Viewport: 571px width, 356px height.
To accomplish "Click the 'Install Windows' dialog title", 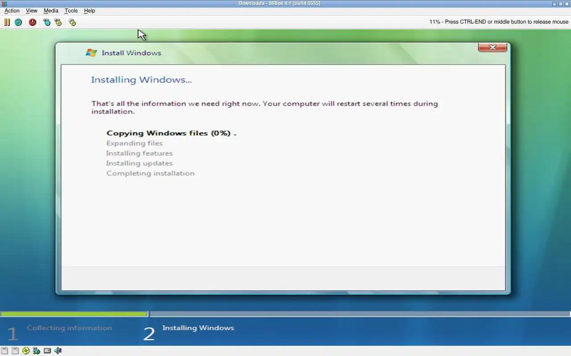I will pos(131,53).
